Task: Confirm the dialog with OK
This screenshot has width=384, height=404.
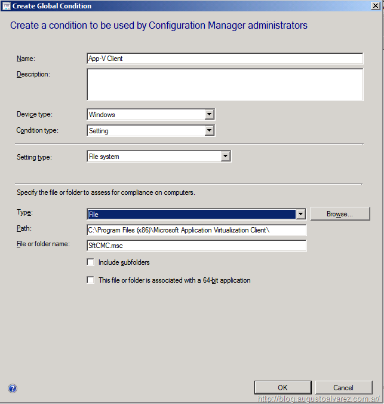Action: pyautogui.click(x=282, y=388)
